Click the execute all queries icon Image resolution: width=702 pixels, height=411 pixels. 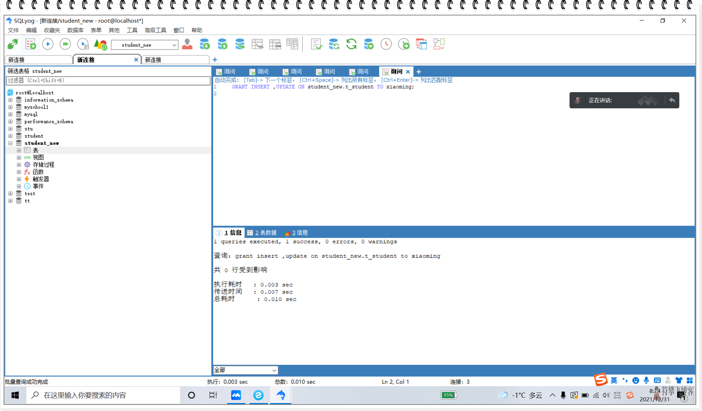click(x=65, y=44)
